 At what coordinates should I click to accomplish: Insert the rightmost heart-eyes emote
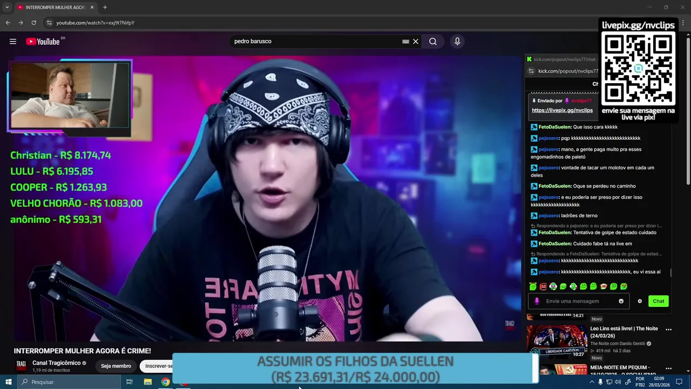tap(624, 286)
